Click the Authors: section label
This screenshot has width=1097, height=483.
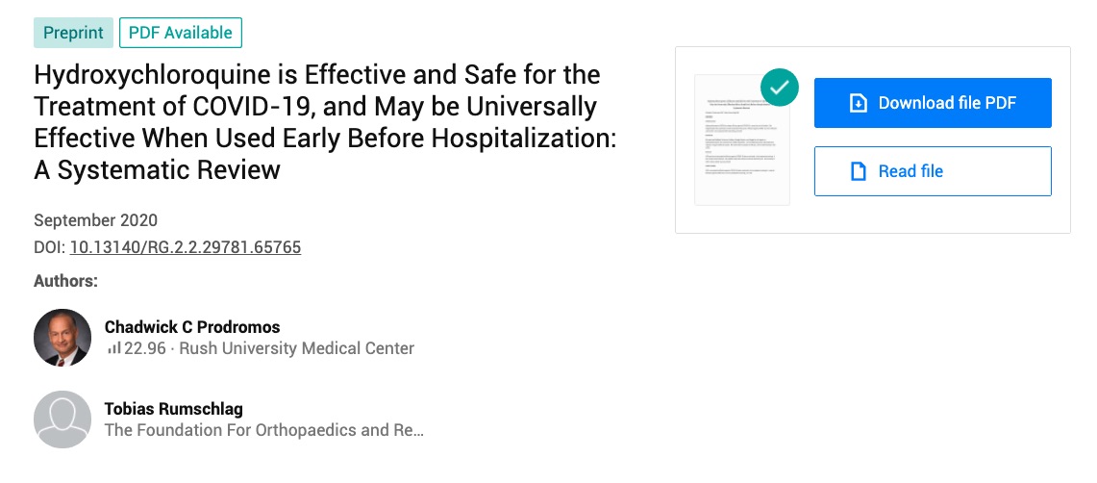pos(65,281)
